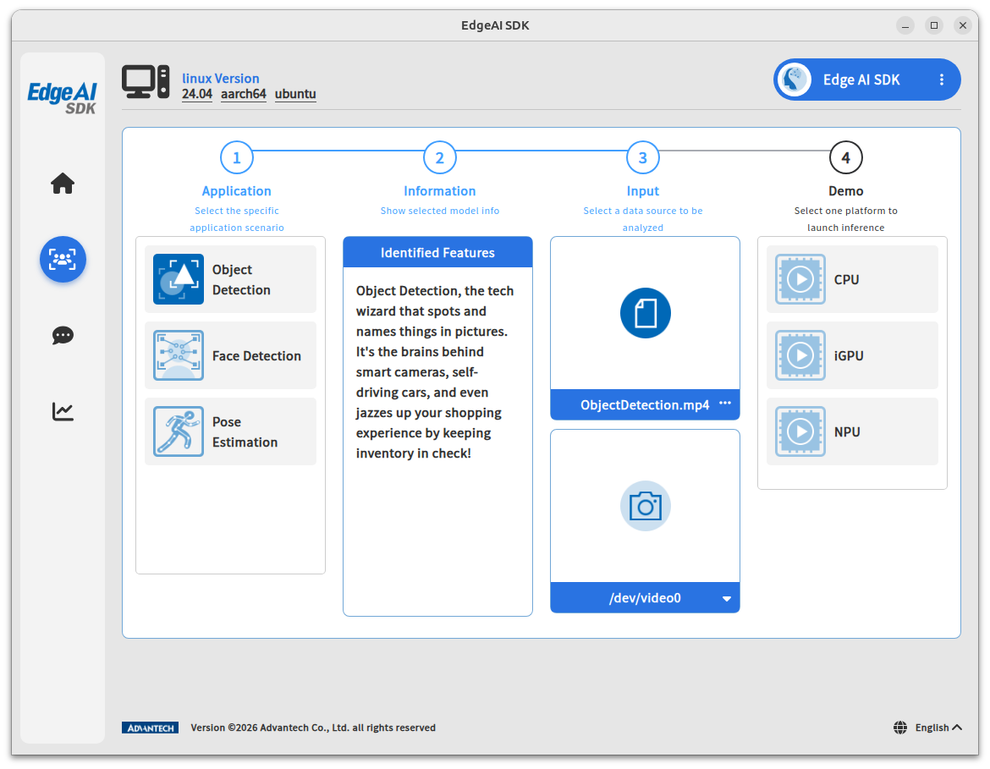990x769 pixels.
Task: Go to step 1 Application circle
Action: [237, 158]
